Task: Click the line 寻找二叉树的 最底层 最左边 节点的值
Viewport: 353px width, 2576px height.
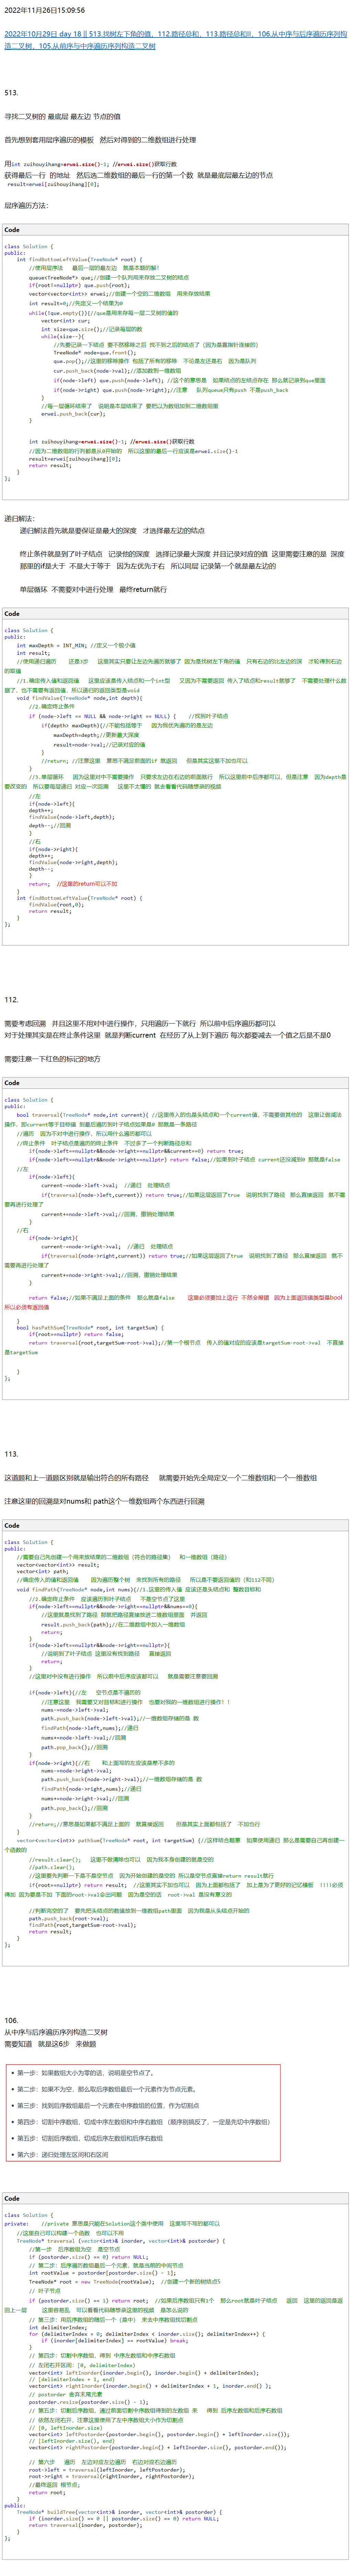Action: (62, 116)
